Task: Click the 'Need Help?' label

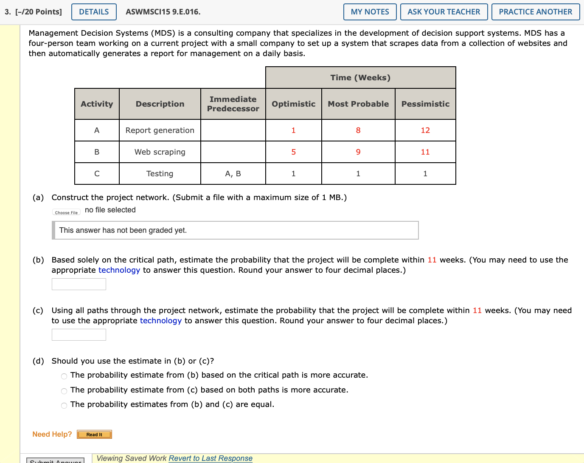Action: coord(52,434)
